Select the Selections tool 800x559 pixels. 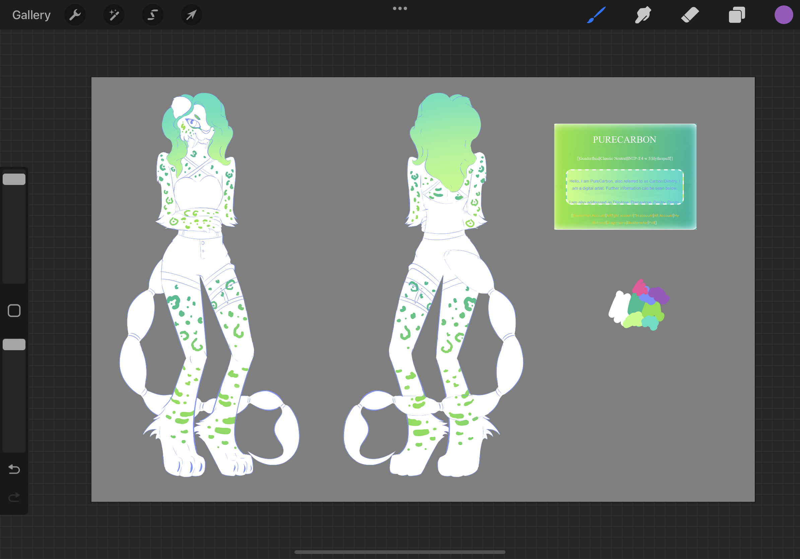coord(153,15)
